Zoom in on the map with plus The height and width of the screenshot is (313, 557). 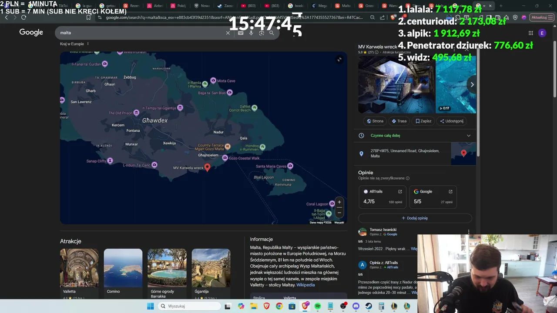tap(339, 202)
